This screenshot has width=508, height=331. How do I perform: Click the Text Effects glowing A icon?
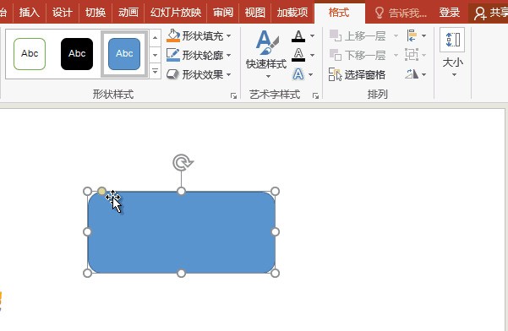point(298,74)
